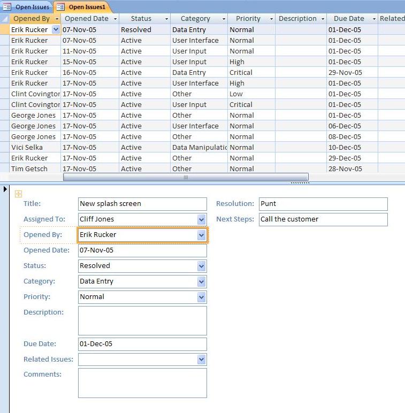The width and height of the screenshot is (405, 413).
Task: Click the Comments text box
Action: [142, 383]
